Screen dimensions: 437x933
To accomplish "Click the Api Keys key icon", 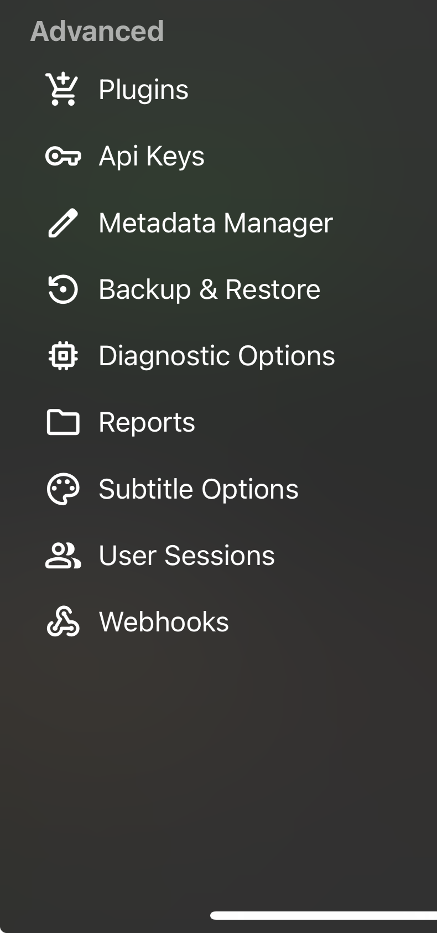I will tap(63, 157).
